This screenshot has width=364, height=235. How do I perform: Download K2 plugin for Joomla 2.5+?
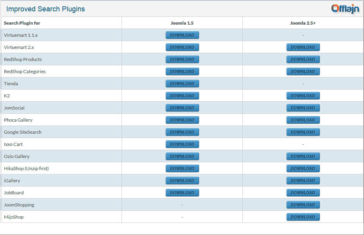point(303,96)
